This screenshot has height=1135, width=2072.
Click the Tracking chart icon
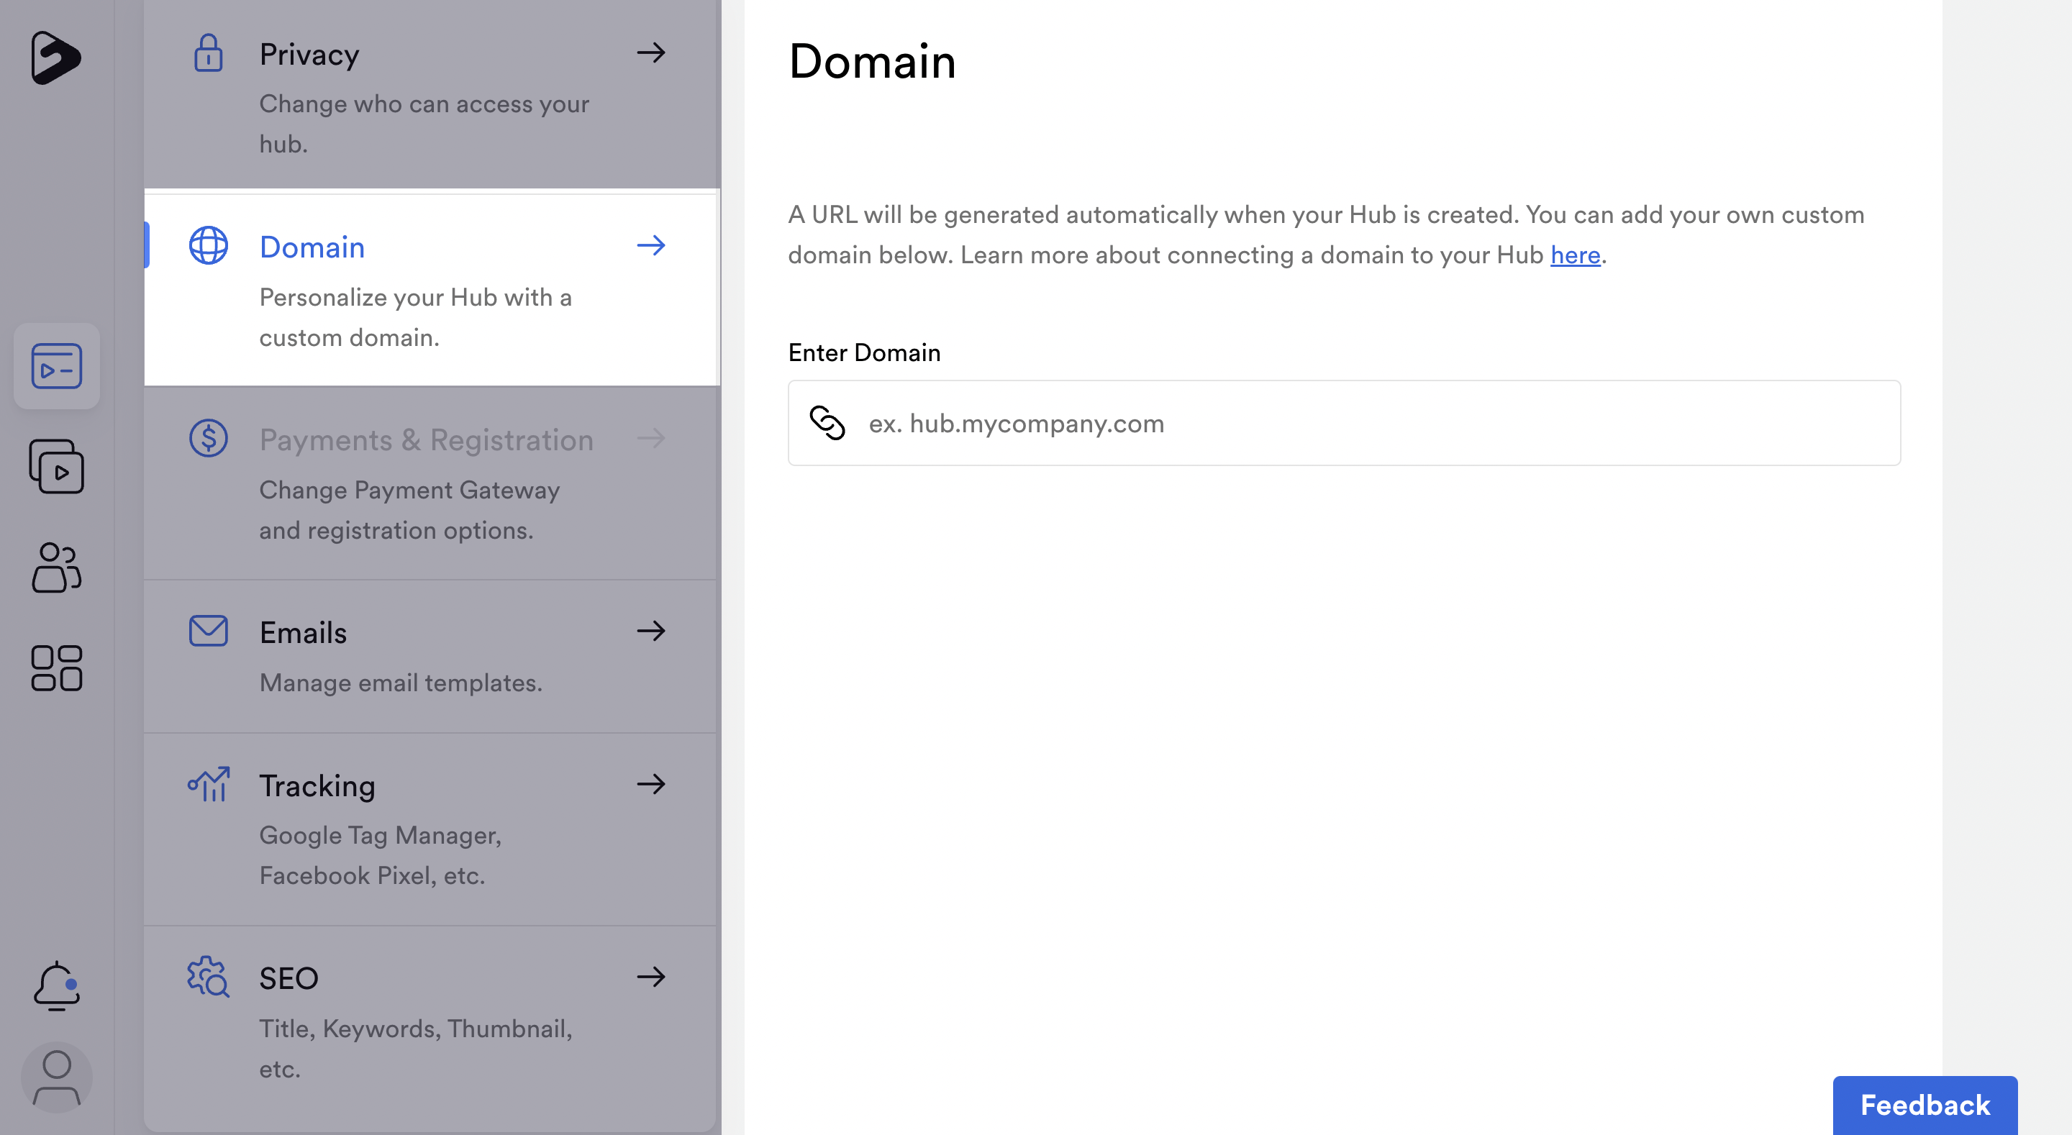point(209,784)
